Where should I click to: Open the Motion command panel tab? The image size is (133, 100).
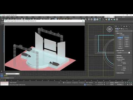[124, 26]
